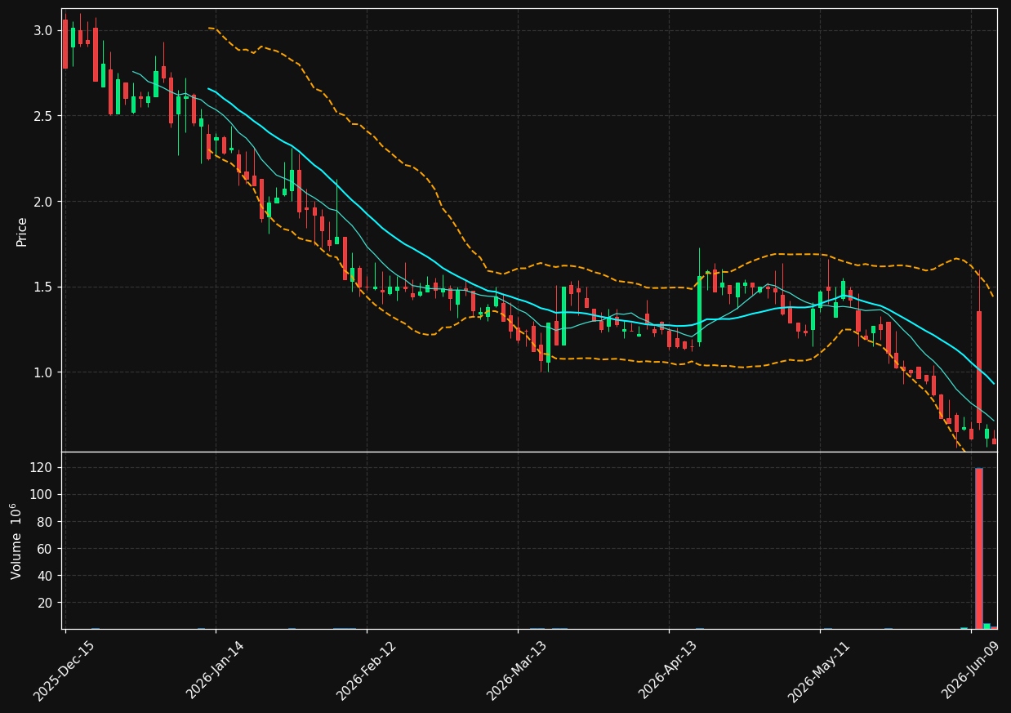Click the 1.0 price axis tick
Image resolution: width=1011 pixels, height=713 pixels.
[44, 372]
